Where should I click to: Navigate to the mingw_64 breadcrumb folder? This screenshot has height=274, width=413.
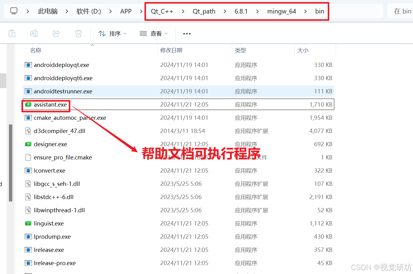[282, 11]
